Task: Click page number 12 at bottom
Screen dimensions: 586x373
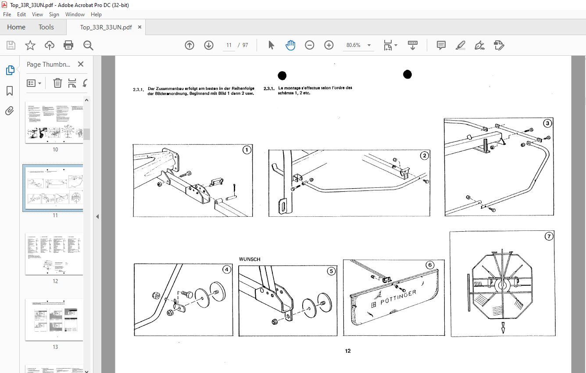Action: tap(348, 351)
